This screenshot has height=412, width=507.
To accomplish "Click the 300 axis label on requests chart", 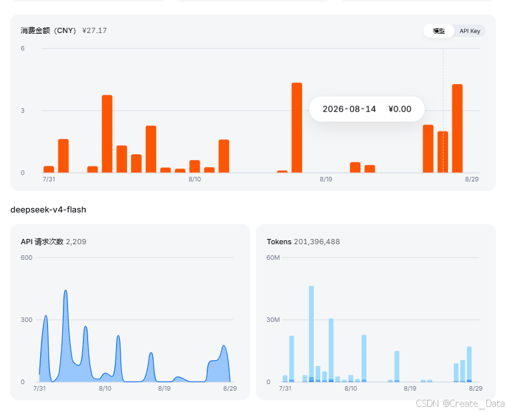I will point(27,319).
